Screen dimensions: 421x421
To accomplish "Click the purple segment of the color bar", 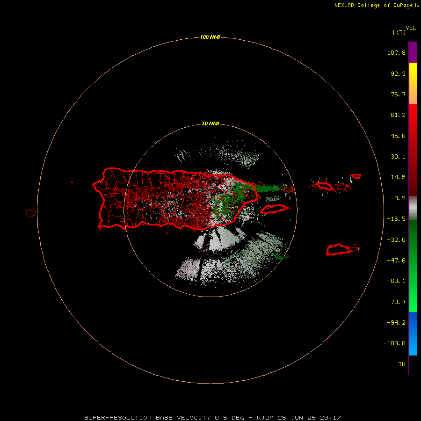I will pos(413,52).
